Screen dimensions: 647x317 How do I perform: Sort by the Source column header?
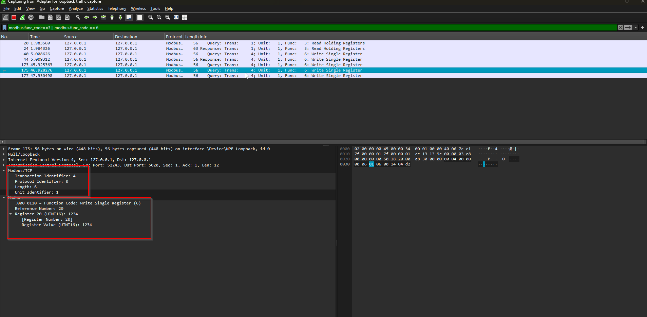[88, 37]
